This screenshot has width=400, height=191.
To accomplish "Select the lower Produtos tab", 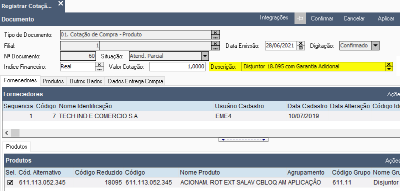I will (x=16, y=147).
